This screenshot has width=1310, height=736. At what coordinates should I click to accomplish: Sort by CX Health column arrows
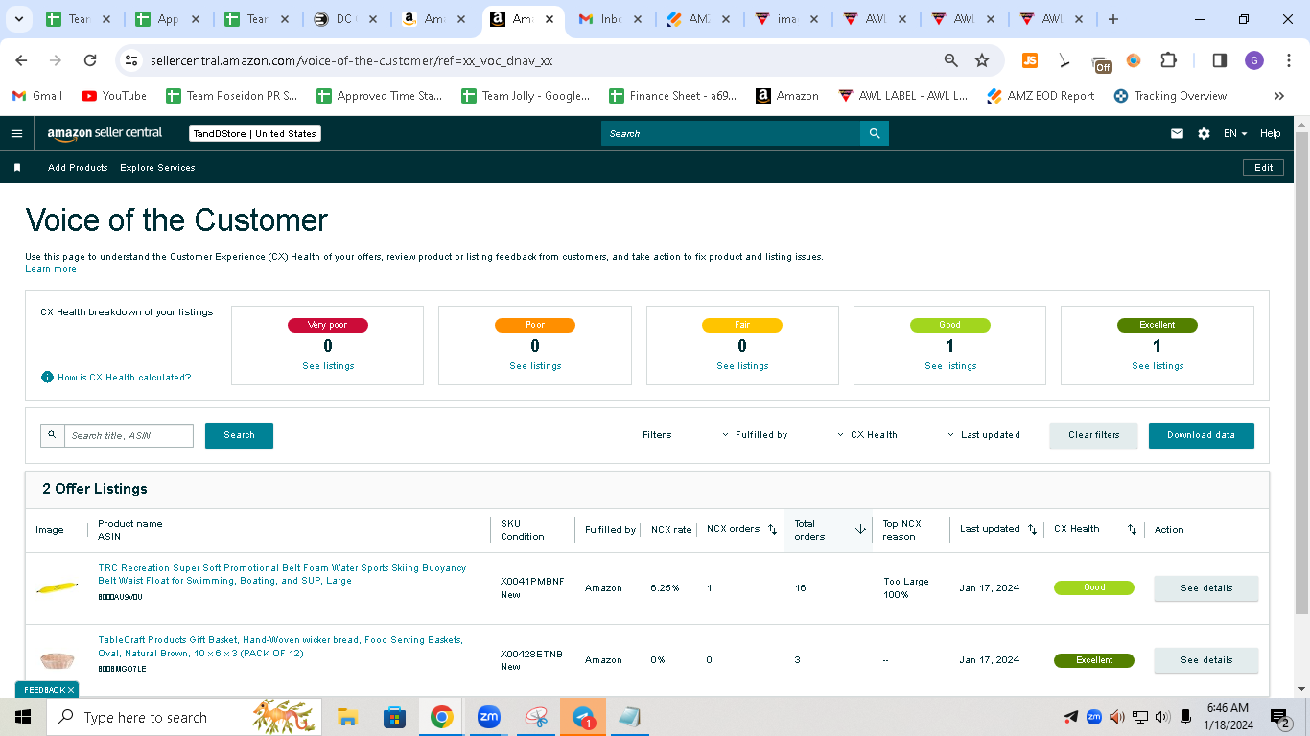(1132, 529)
